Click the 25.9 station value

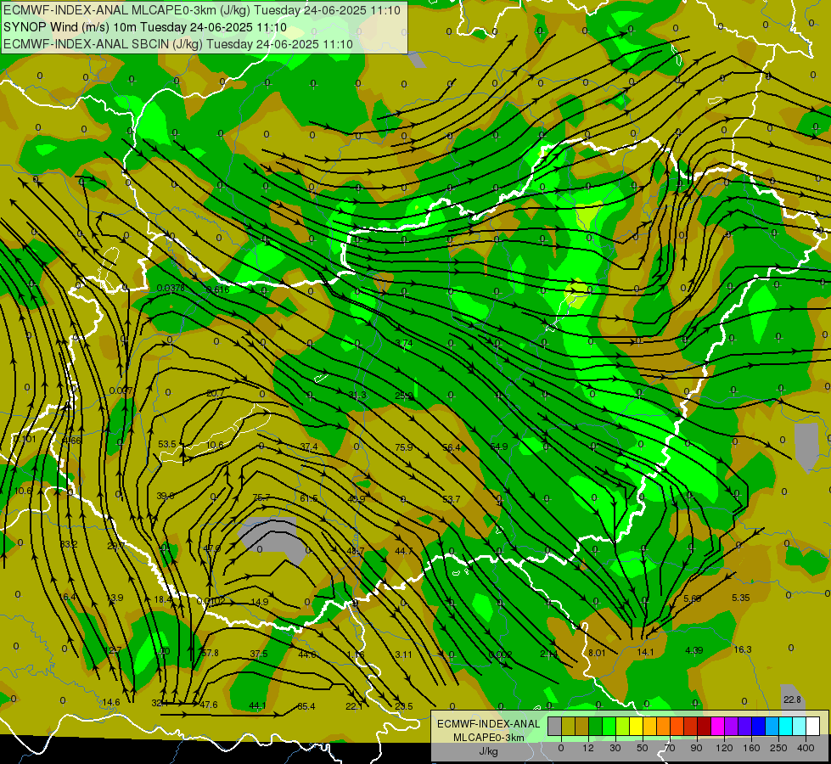click(404, 395)
